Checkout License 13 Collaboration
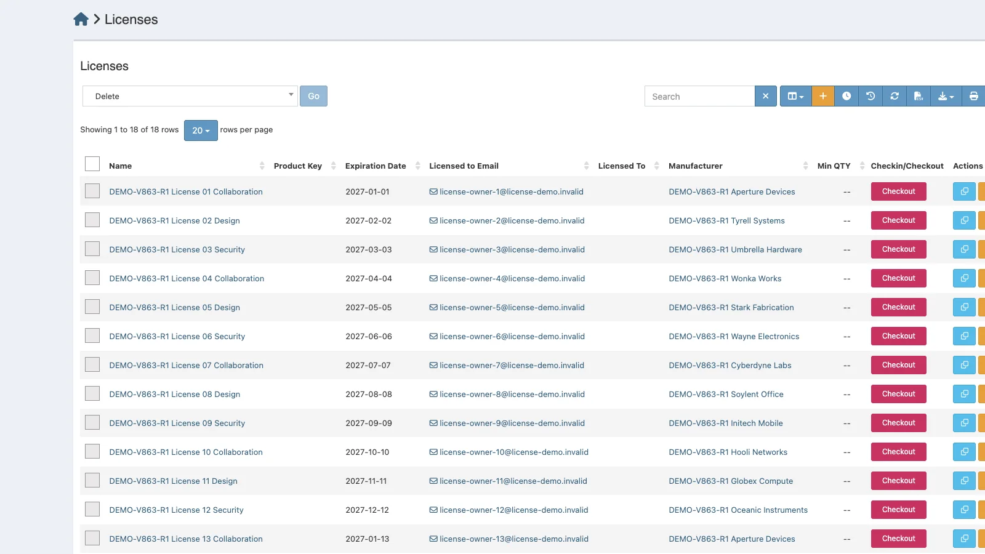The image size is (985, 554). coord(898,539)
